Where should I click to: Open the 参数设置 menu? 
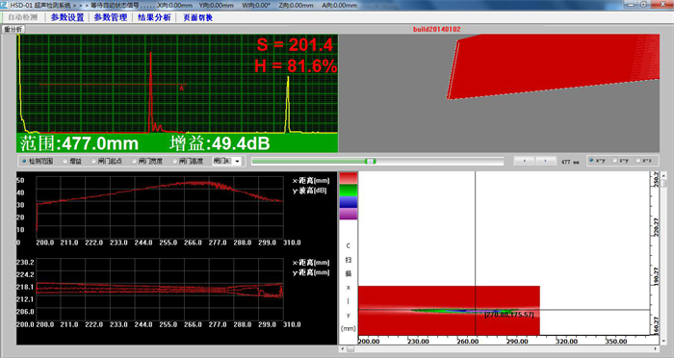67,17
